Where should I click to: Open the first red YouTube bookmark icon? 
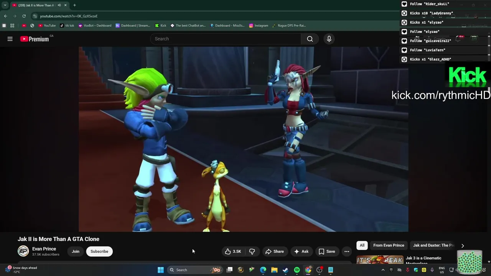[x=24, y=26]
